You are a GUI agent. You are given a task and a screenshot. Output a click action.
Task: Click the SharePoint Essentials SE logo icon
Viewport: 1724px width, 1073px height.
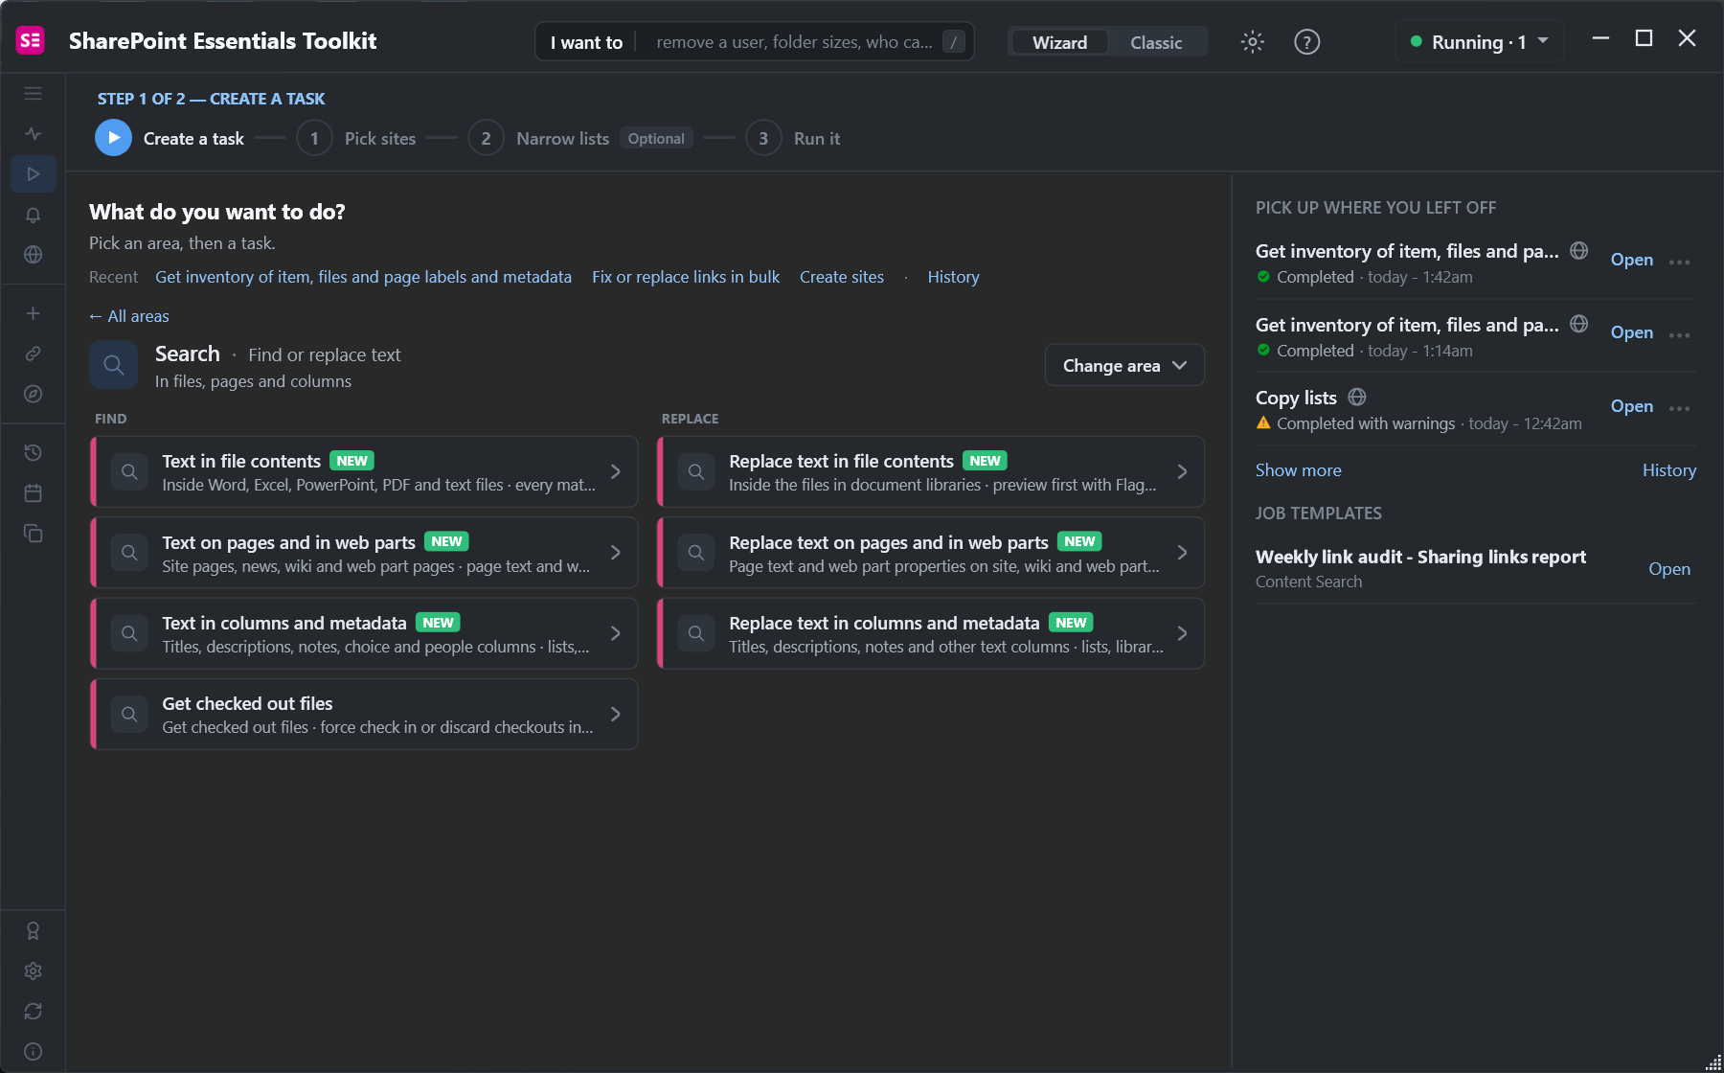click(x=31, y=40)
